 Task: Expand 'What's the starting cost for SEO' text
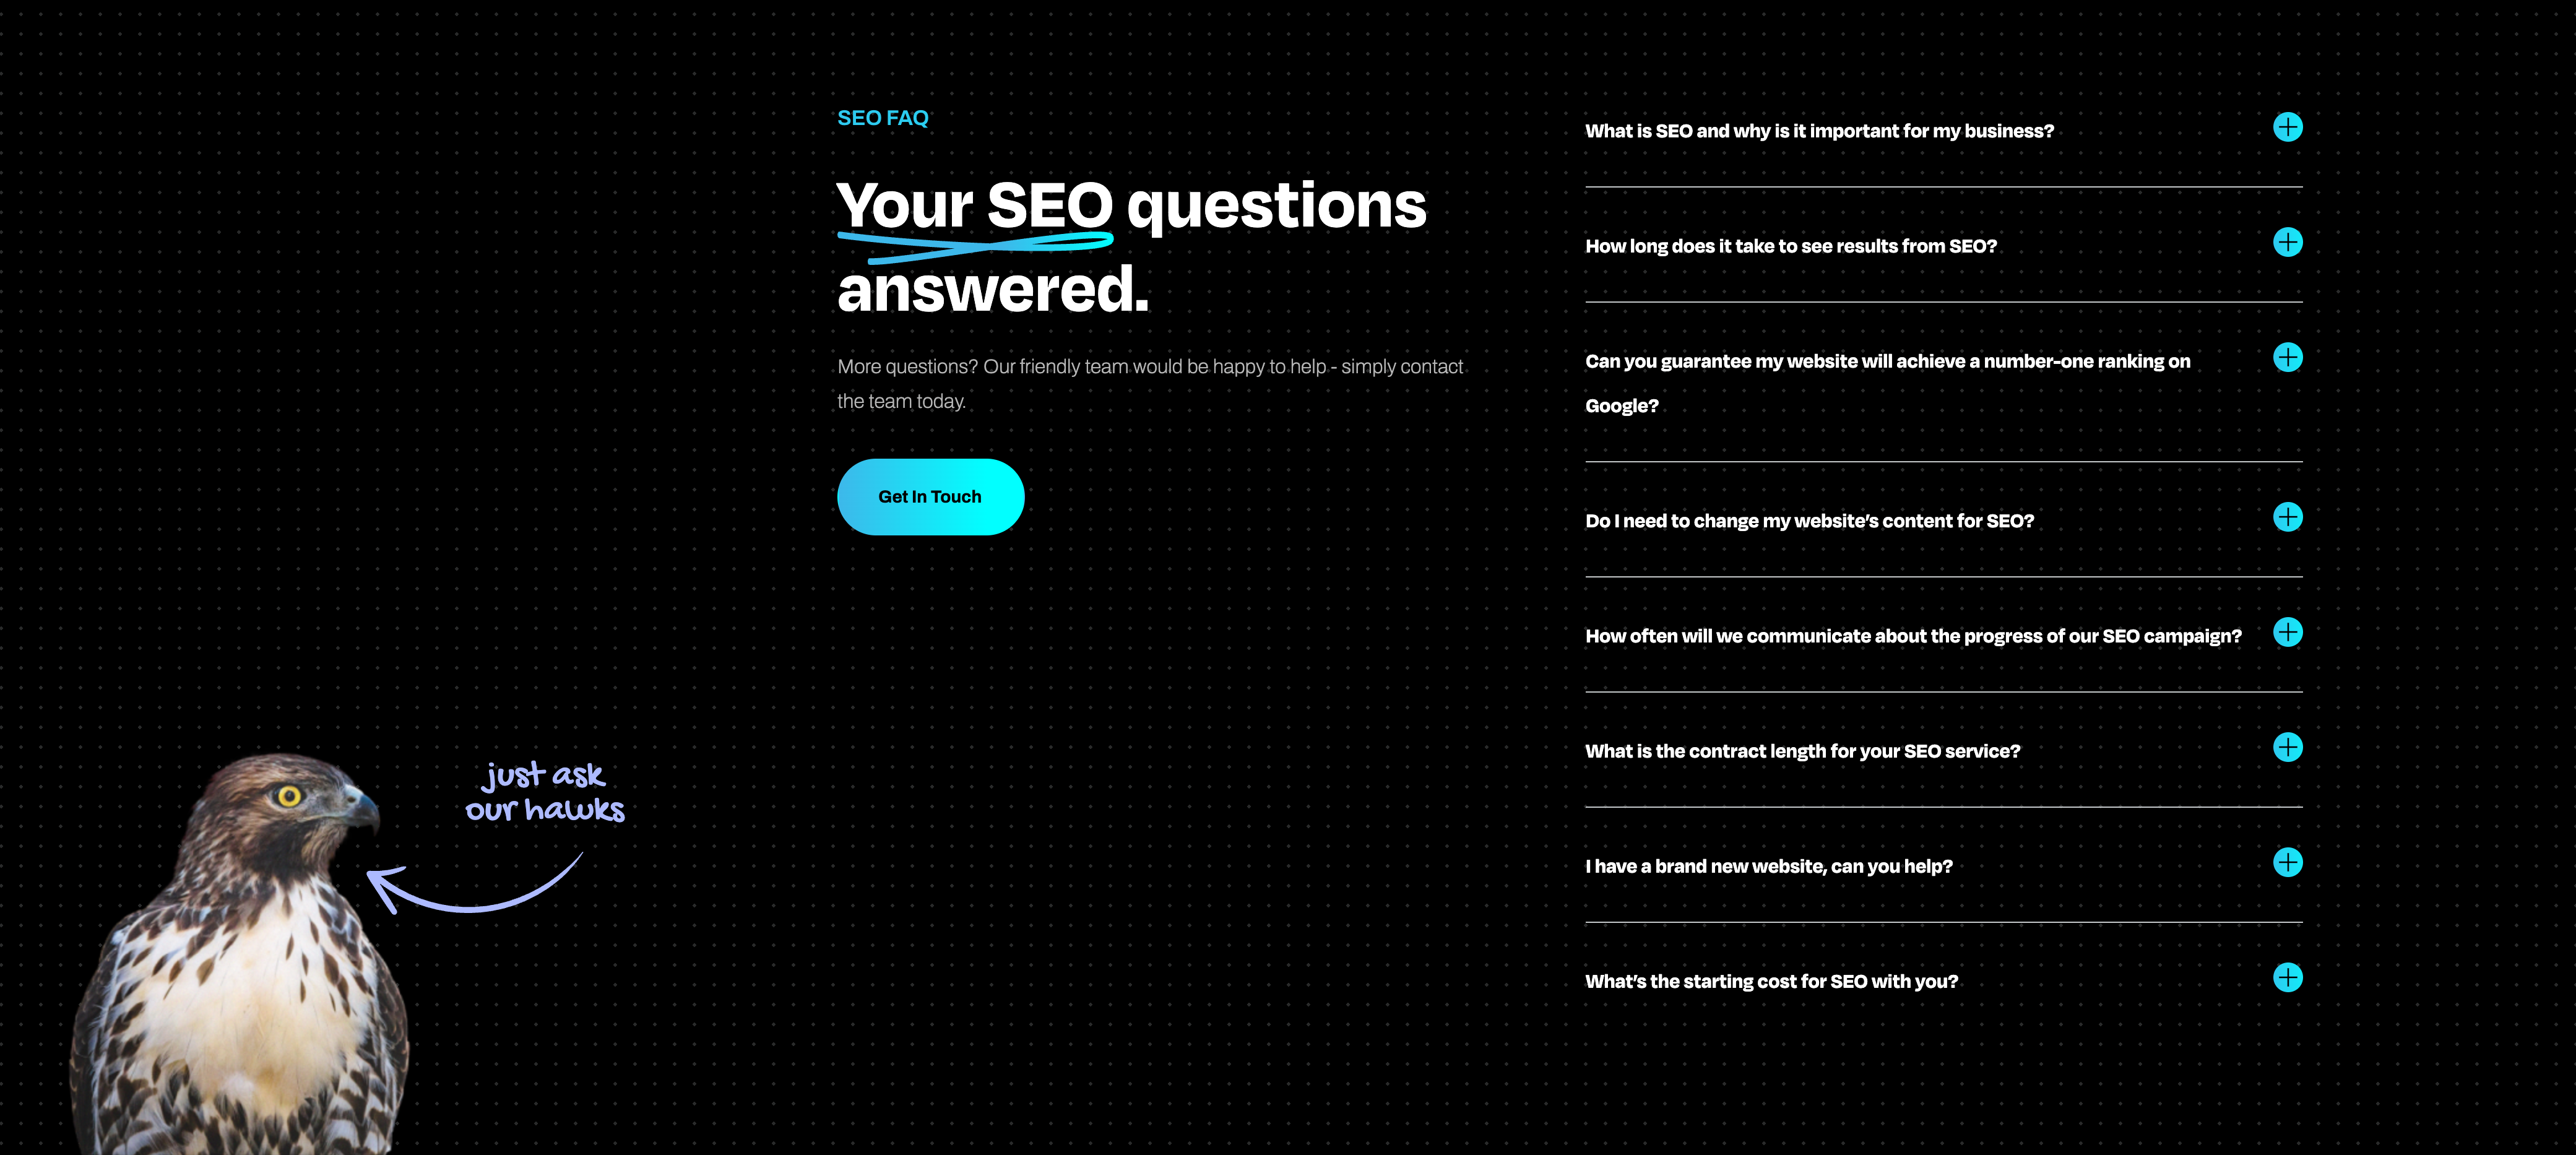pyautogui.click(x=1771, y=982)
